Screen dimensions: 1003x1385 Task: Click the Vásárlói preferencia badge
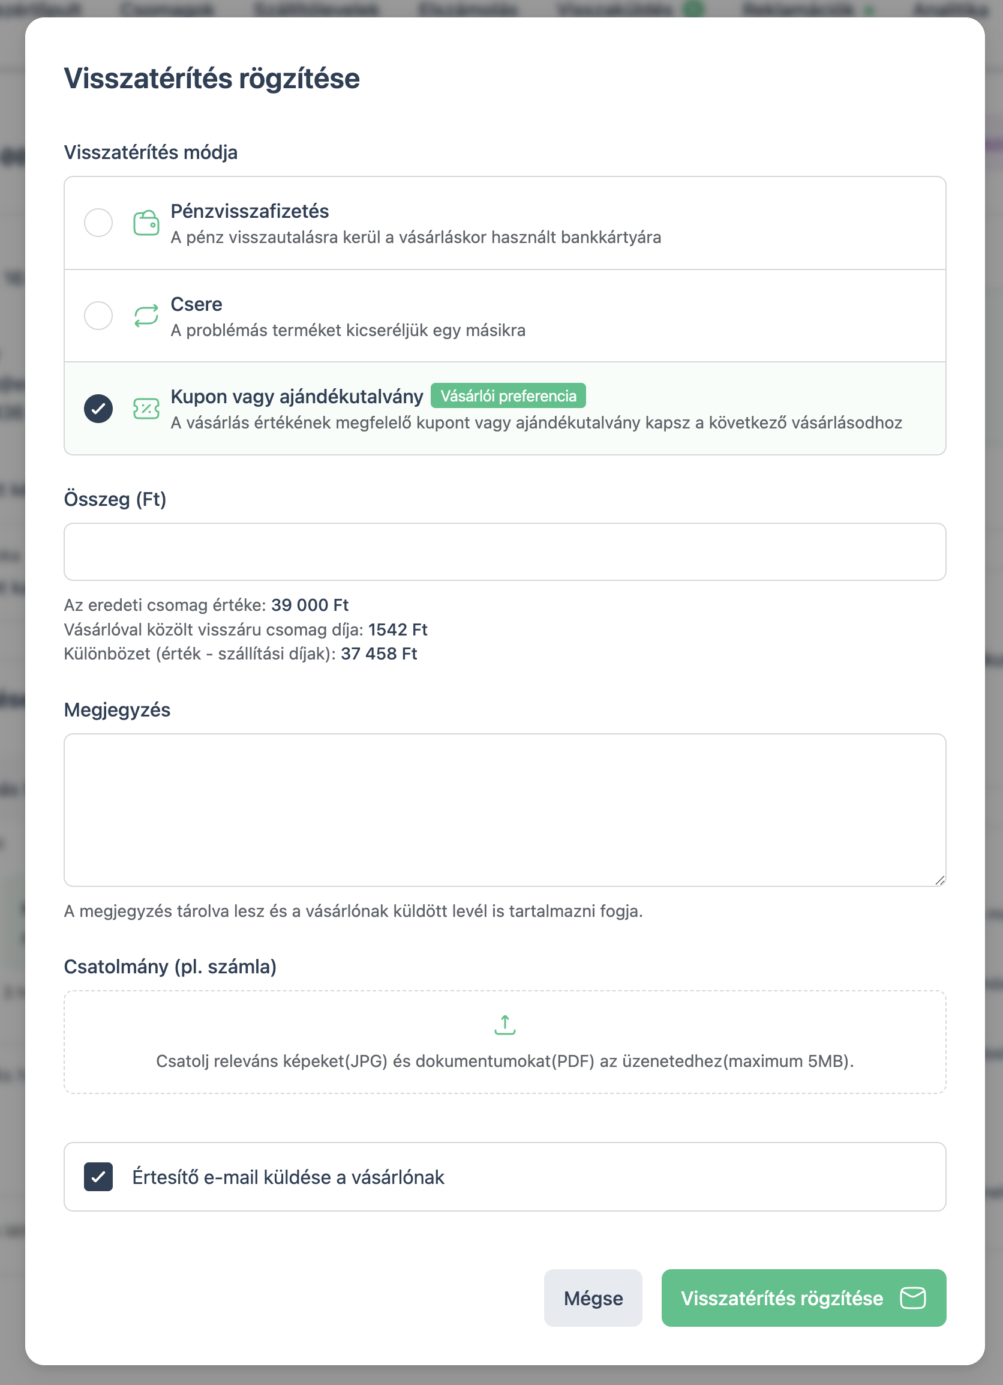[508, 395]
